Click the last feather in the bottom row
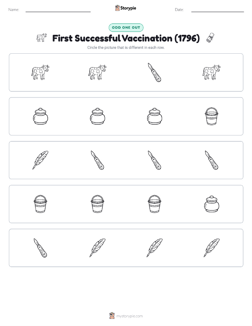The height and width of the screenshot is (326, 252). (x=211, y=248)
